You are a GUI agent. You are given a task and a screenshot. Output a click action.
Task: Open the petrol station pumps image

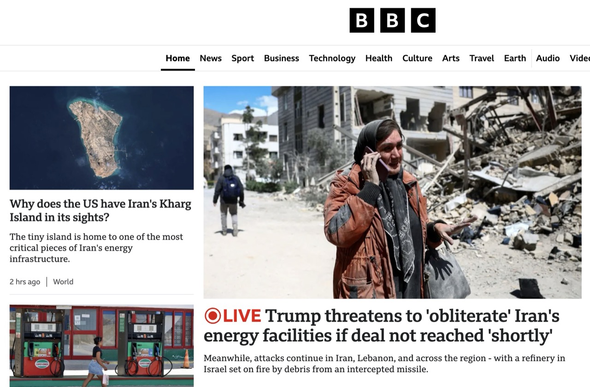click(x=101, y=345)
